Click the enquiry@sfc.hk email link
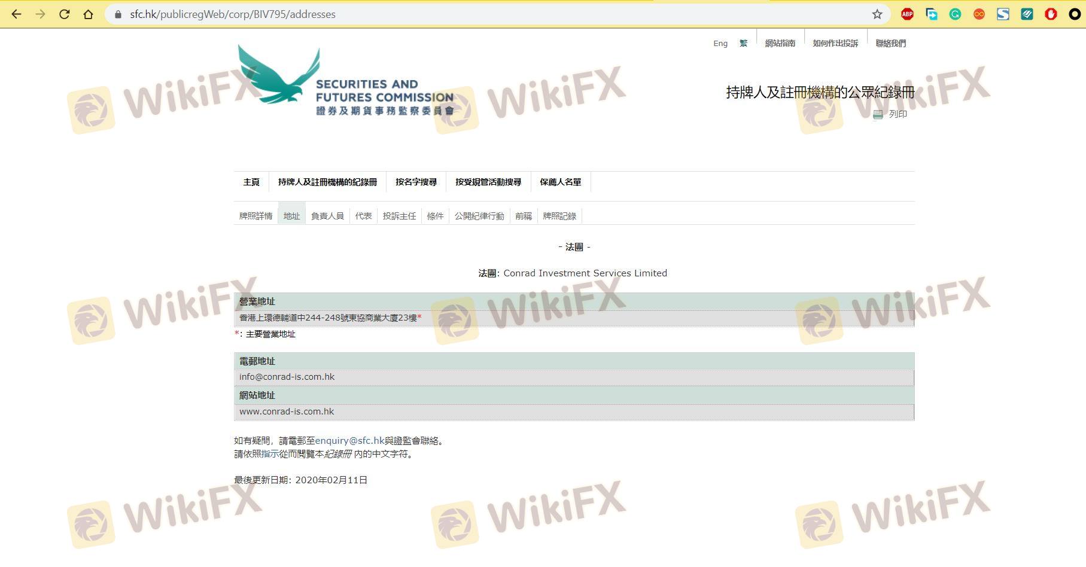1086x567 pixels. click(349, 441)
